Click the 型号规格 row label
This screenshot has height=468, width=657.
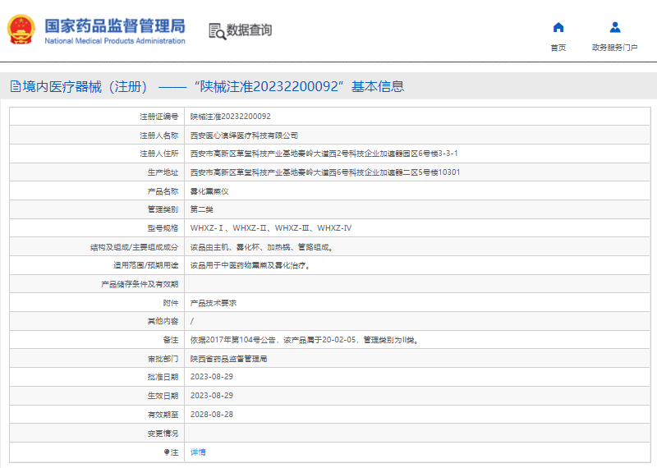(163, 228)
